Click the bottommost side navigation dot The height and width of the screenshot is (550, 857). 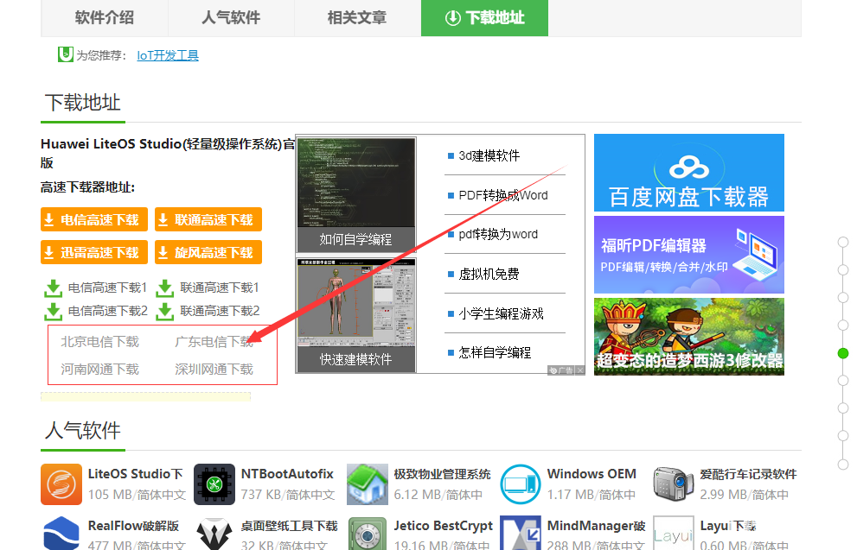[x=843, y=465]
